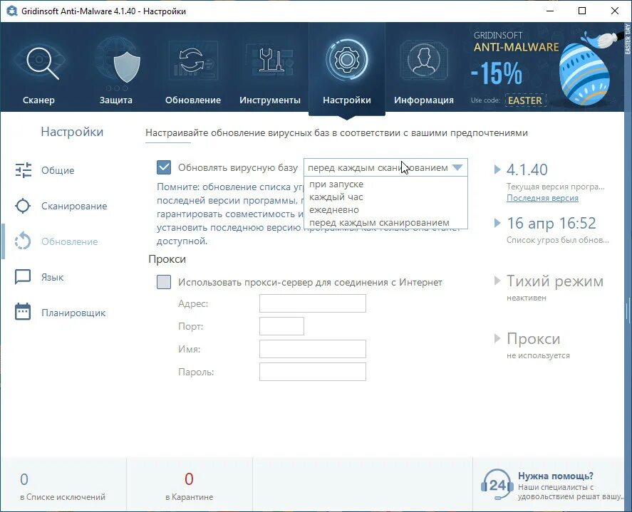This screenshot has height=512, width=632.
Task: Open Планировщик settings section label
Action: click(x=73, y=313)
